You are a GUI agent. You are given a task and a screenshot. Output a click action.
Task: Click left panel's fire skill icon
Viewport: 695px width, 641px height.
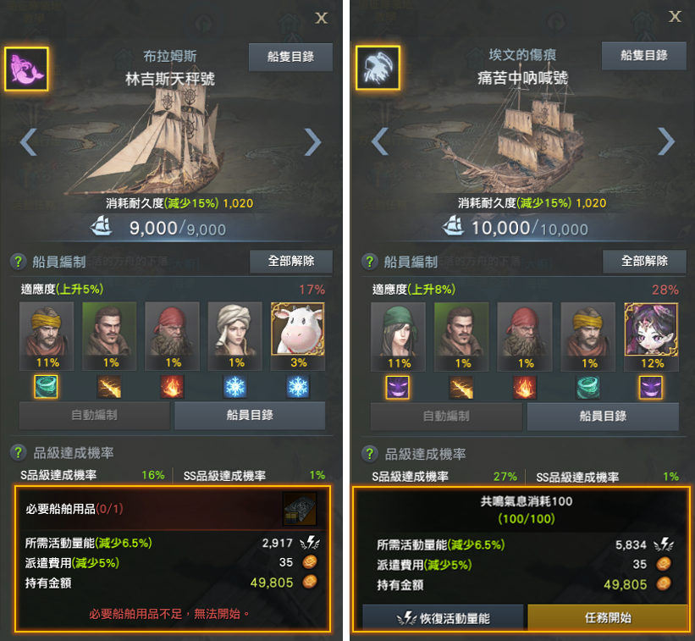(x=172, y=387)
